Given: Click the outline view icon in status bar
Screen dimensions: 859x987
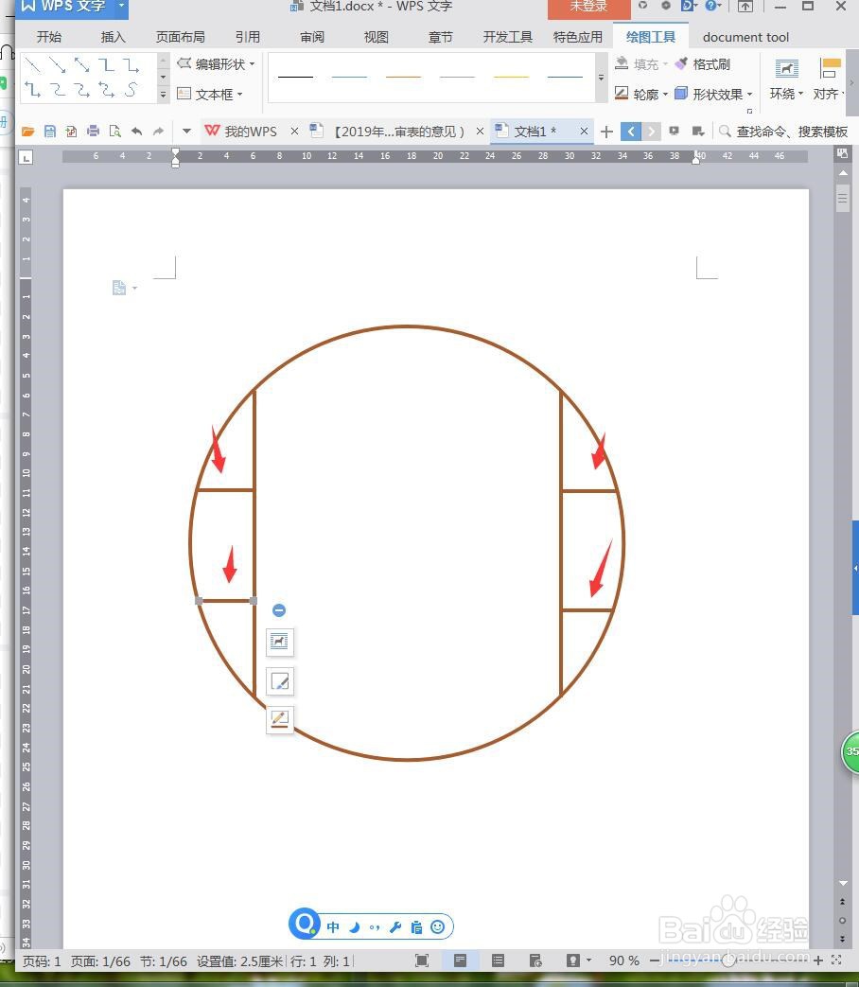Looking at the screenshot, I should click(x=498, y=960).
